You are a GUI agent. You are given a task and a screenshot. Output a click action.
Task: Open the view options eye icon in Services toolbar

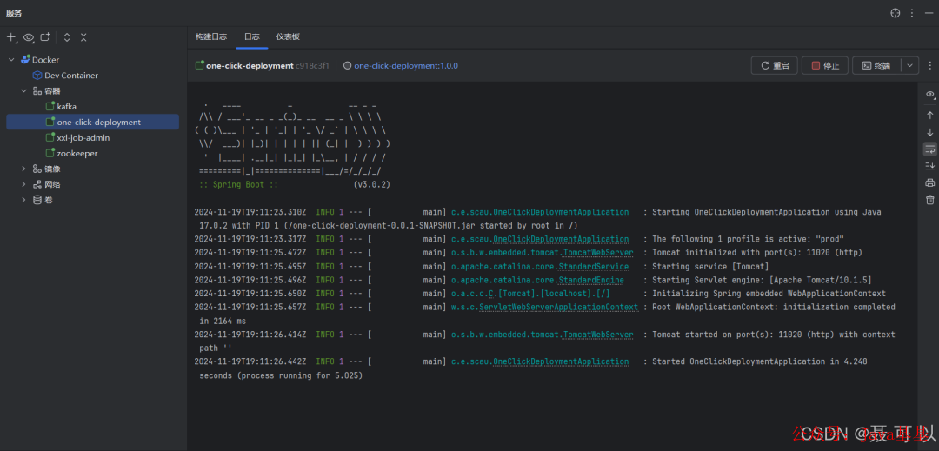[x=28, y=37]
